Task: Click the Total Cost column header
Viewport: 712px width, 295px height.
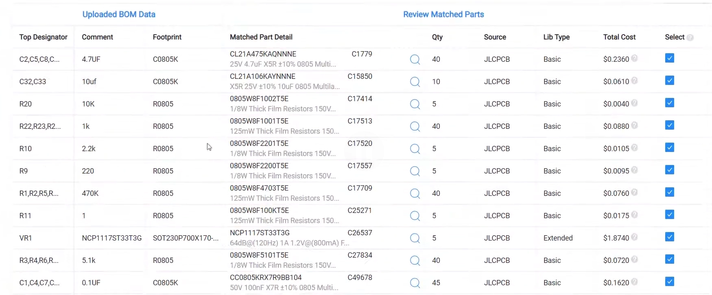Action: 619,37
